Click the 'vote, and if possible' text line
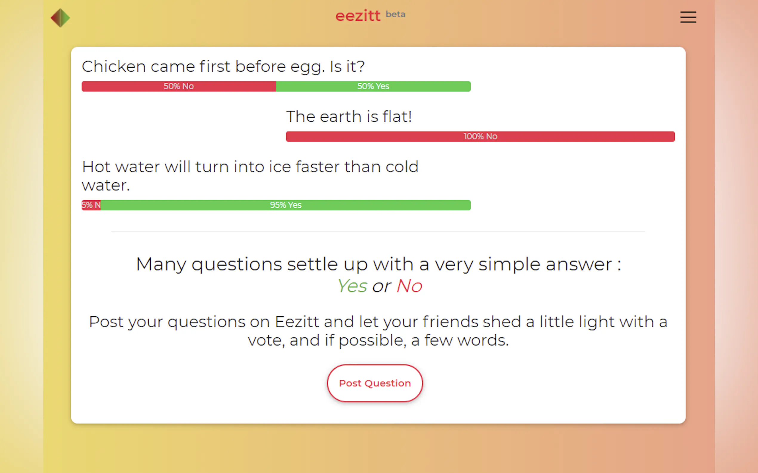 tap(378, 340)
